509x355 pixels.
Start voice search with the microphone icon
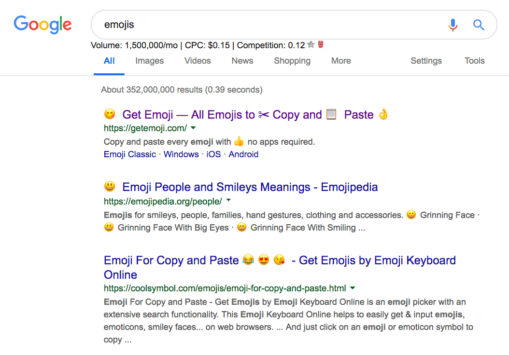(452, 25)
